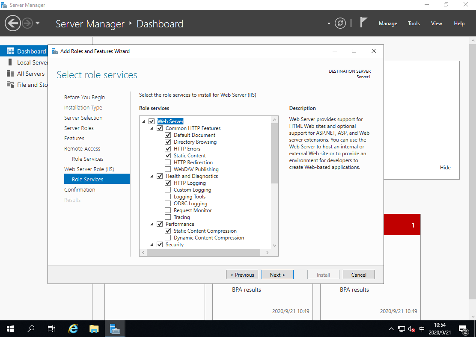Viewport: 476px width, 337px height.
Task: Click the Previous button
Action: pos(242,275)
